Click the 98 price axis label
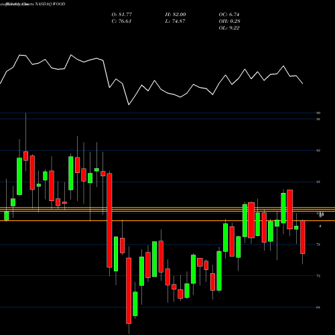 coord(318,119)
